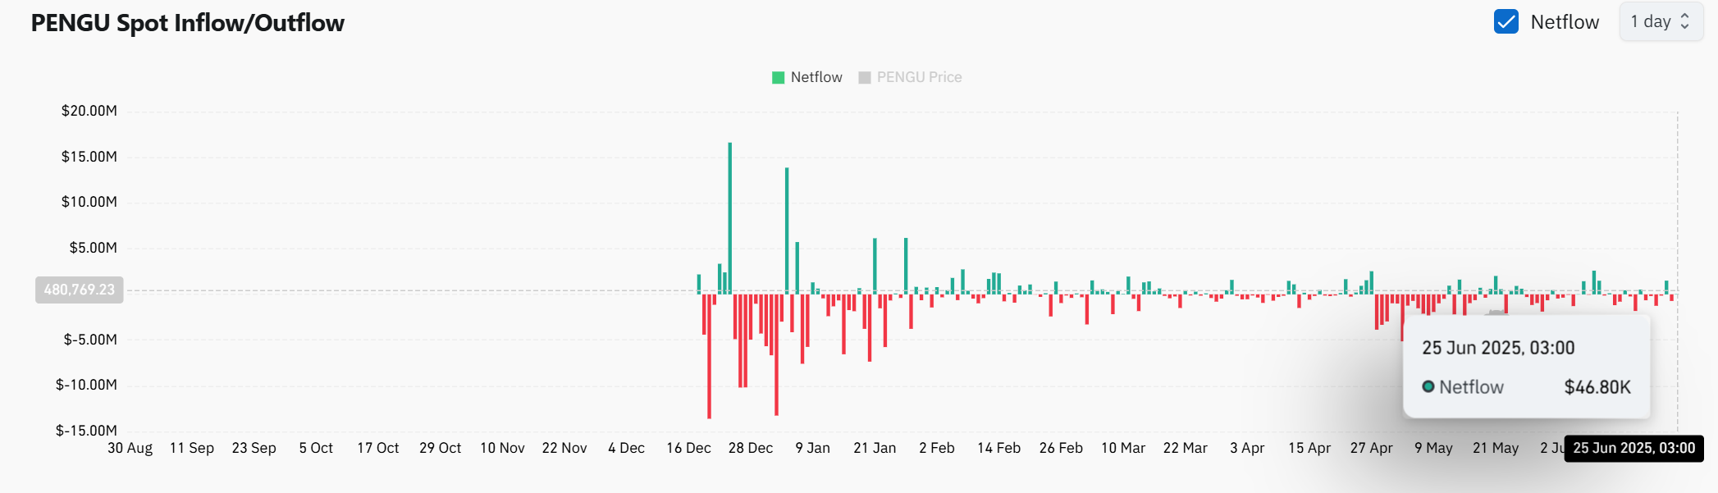Image resolution: width=1718 pixels, height=493 pixels.
Task: Click the $-15.00M y-axis label
Action: 86,431
